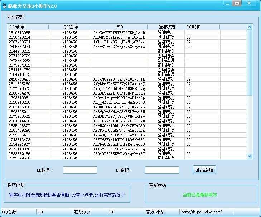This screenshot has width=261, height=217.
Task: Select row with QQ 2575208662
Action: coord(127,117)
